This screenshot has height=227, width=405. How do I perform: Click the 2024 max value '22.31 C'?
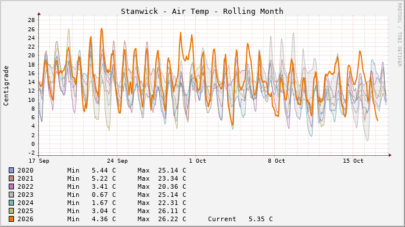[172, 203]
